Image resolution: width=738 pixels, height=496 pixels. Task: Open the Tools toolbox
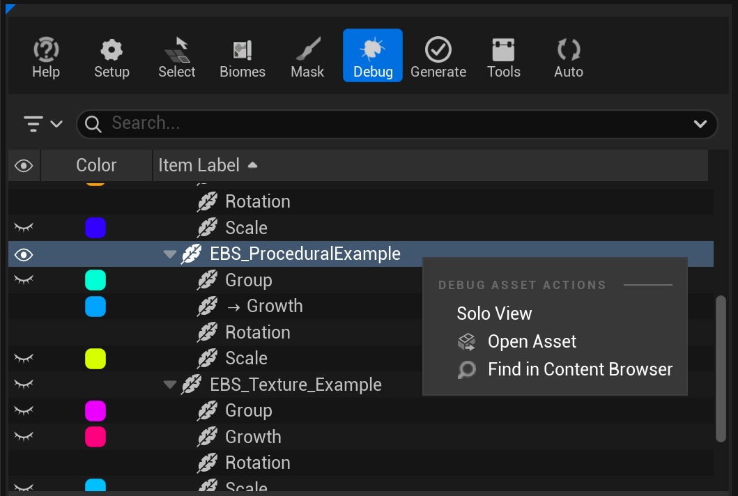(x=504, y=57)
